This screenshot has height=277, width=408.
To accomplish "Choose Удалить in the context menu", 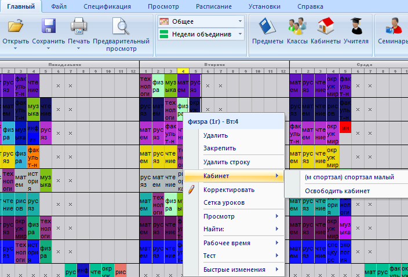I will point(216,135).
